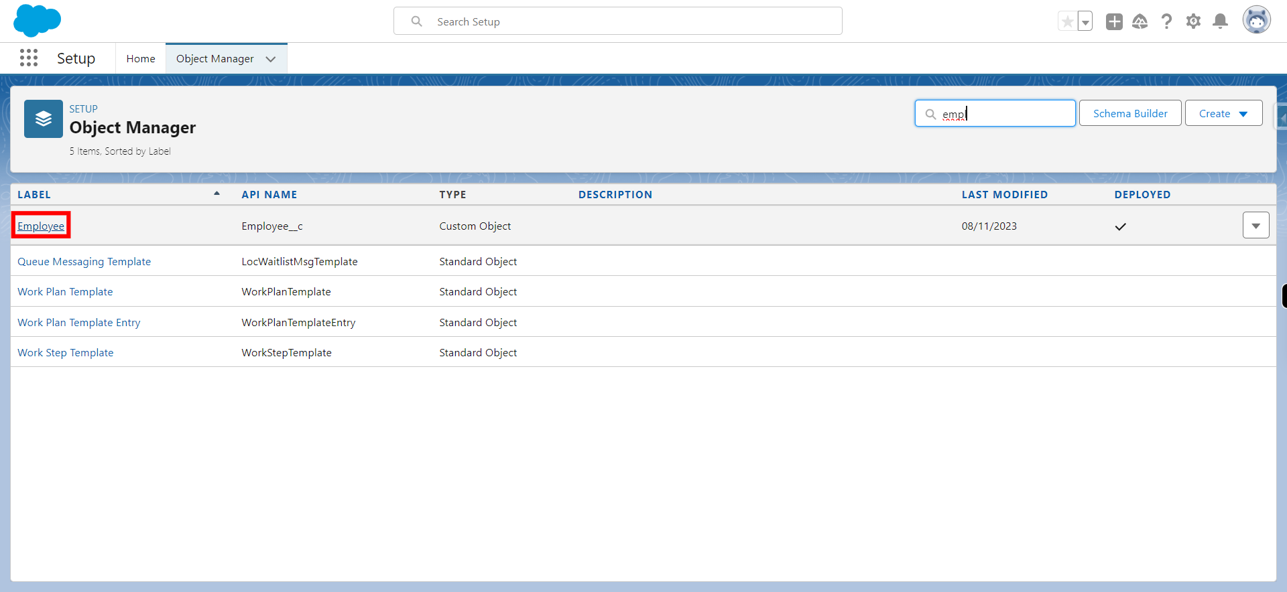Click the ascending sort arrow beside LABEL
Image resolution: width=1287 pixels, height=592 pixels.
217,194
